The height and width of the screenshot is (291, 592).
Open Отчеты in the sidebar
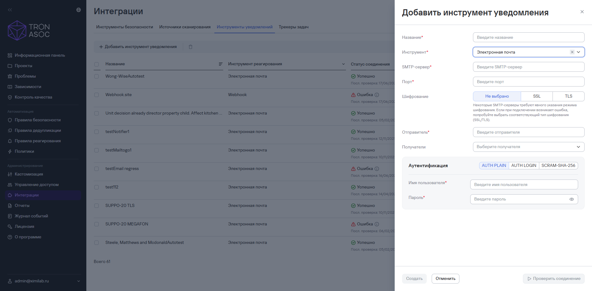click(x=22, y=206)
